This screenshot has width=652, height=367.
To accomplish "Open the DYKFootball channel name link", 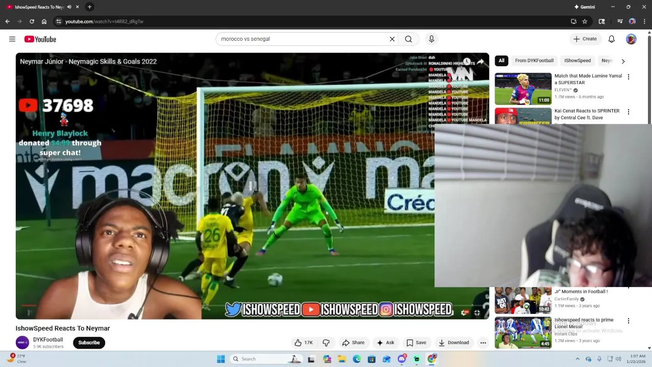I will pyautogui.click(x=48, y=339).
